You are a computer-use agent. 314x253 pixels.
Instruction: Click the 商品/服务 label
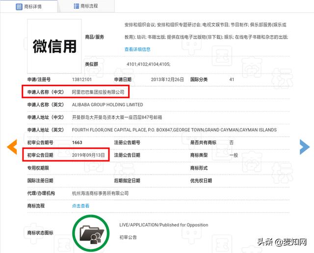point(95,37)
